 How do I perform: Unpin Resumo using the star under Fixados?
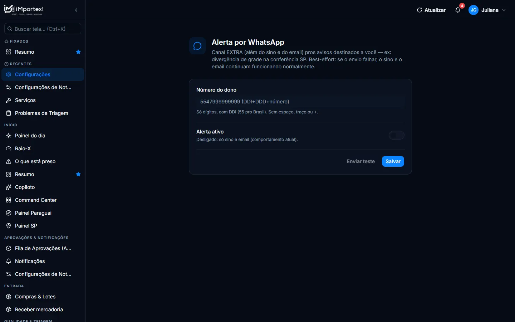point(78,52)
